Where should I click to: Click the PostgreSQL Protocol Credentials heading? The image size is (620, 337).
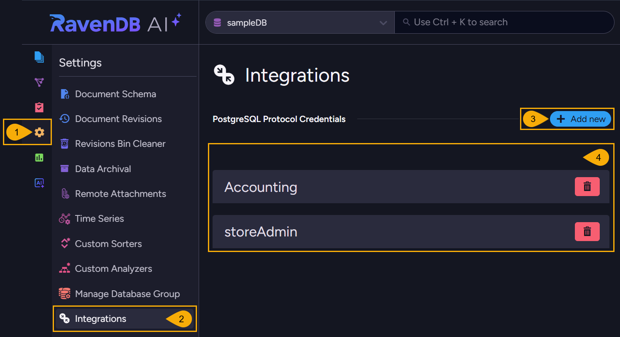tap(279, 119)
